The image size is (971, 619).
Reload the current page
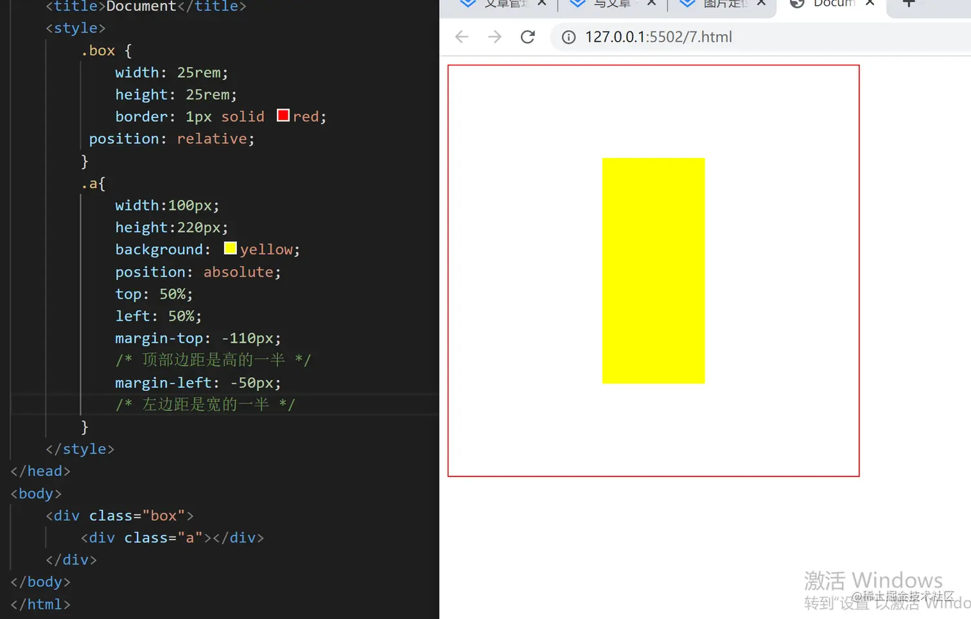pos(527,37)
